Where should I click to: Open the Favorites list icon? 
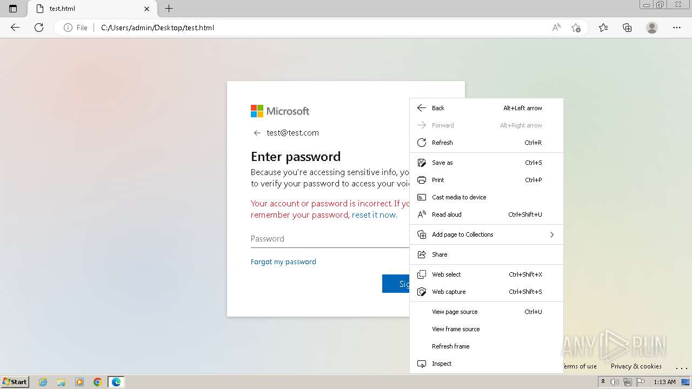[603, 28]
